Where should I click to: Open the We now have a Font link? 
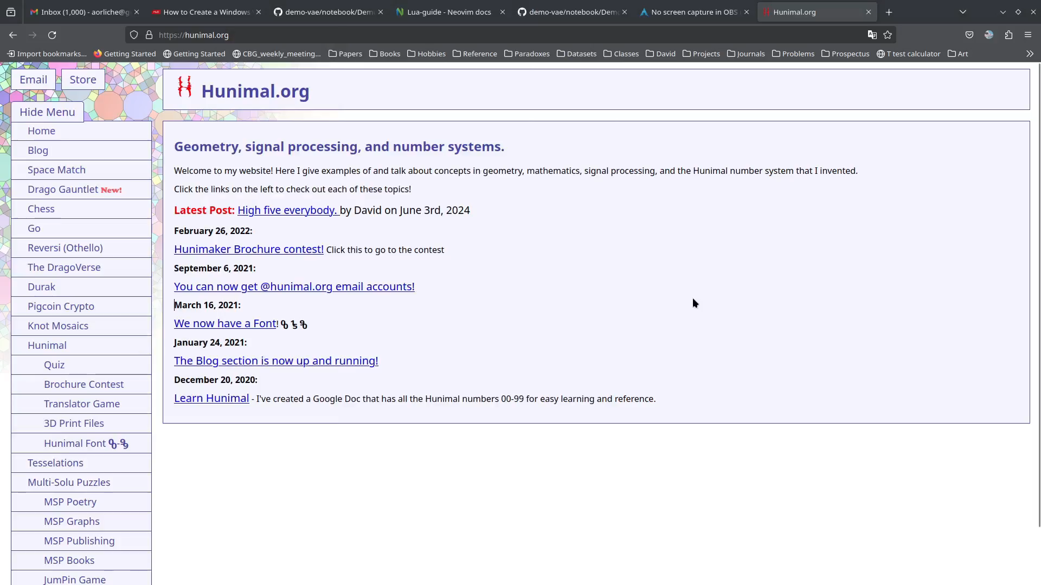[x=225, y=323]
